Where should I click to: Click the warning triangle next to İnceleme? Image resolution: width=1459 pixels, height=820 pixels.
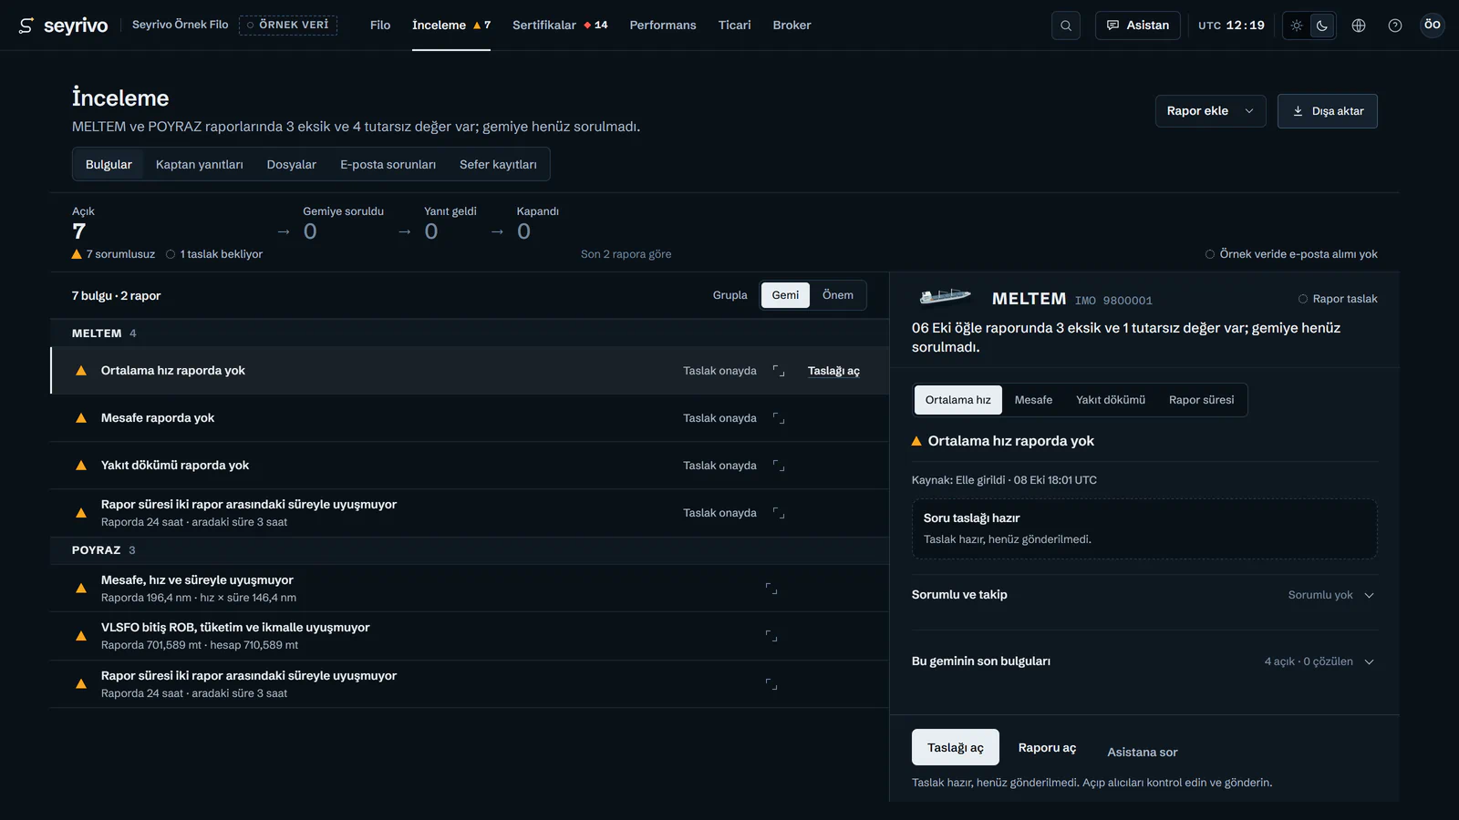coord(477,26)
